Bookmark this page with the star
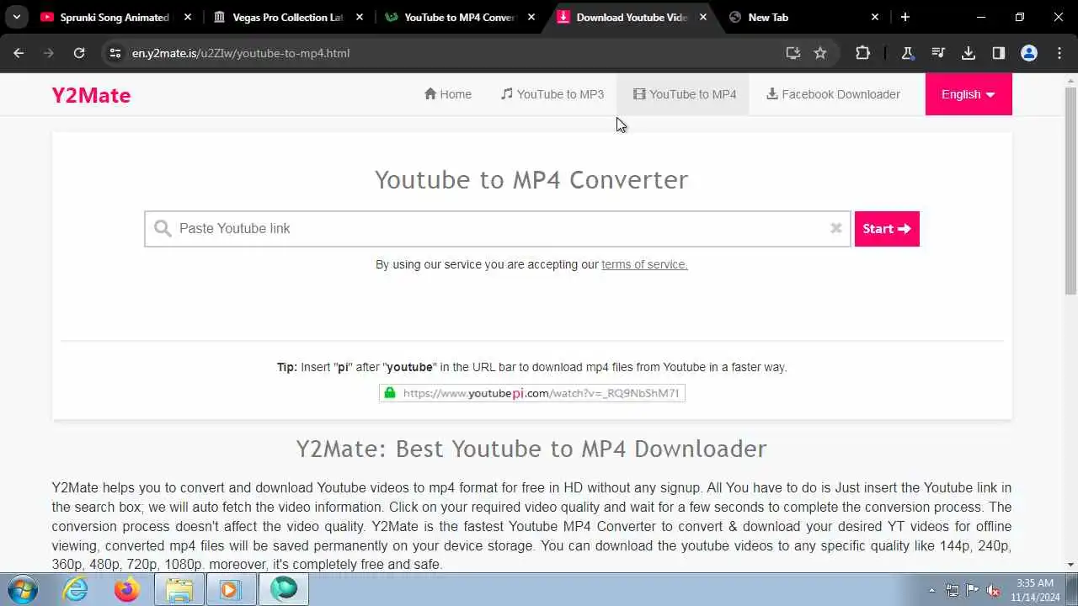 click(x=820, y=53)
